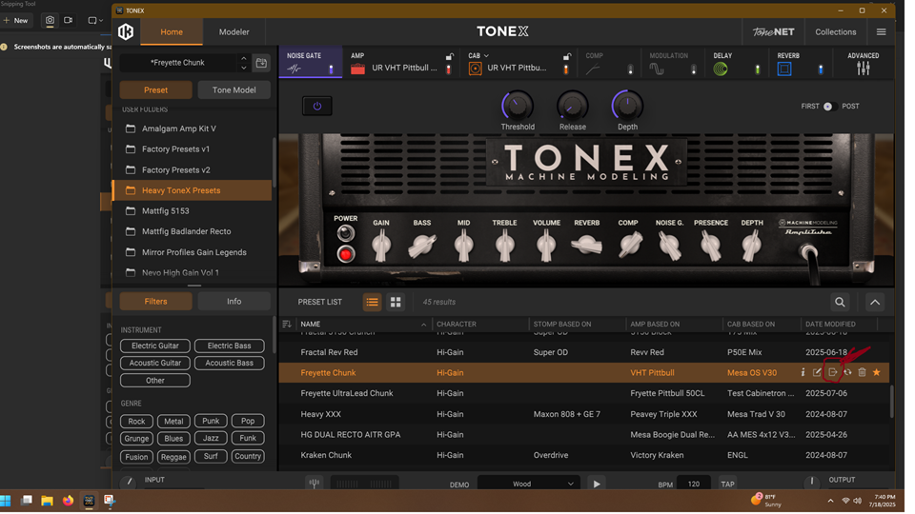
Task: Show info for Freyette Chunk preset
Action: click(x=803, y=373)
